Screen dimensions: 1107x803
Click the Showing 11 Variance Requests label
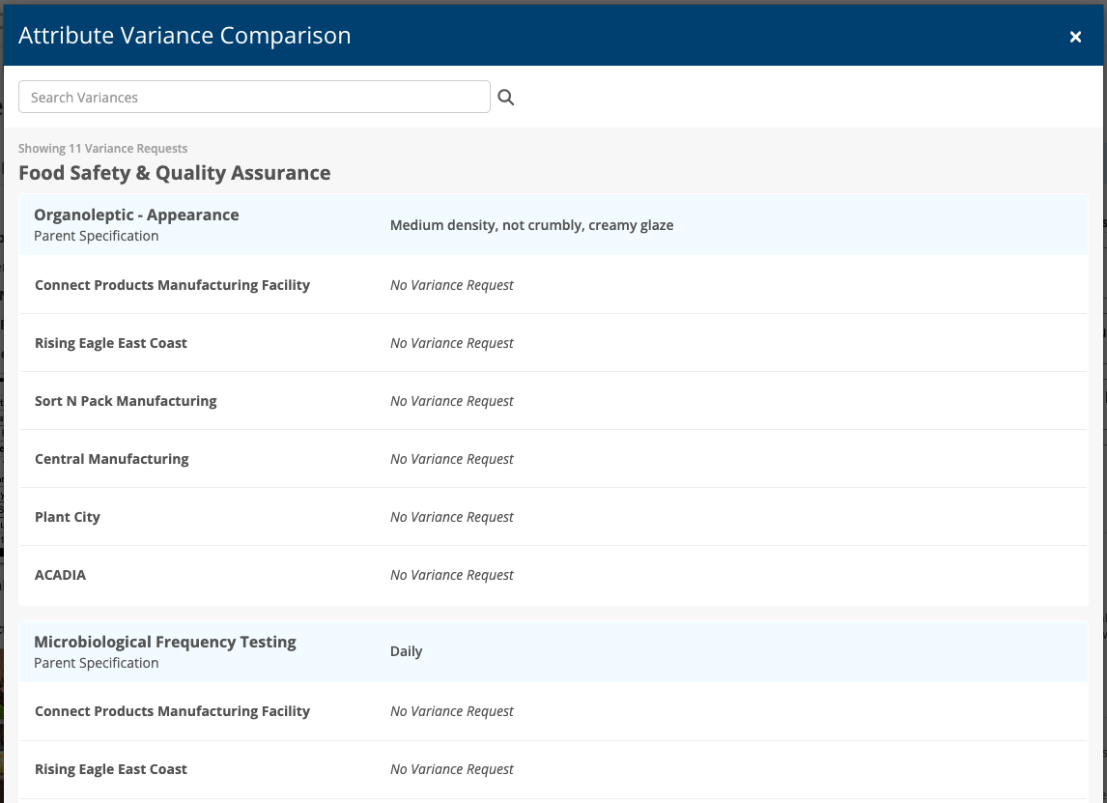(x=103, y=148)
